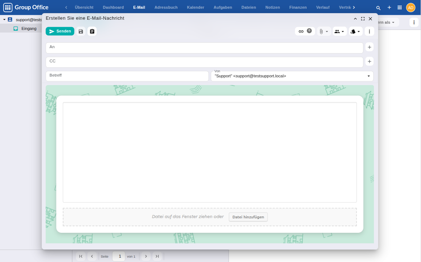
Task: Switch to the E-Mail tab
Action: (x=139, y=8)
